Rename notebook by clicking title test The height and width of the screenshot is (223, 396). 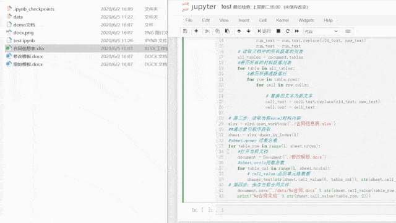point(226,7)
